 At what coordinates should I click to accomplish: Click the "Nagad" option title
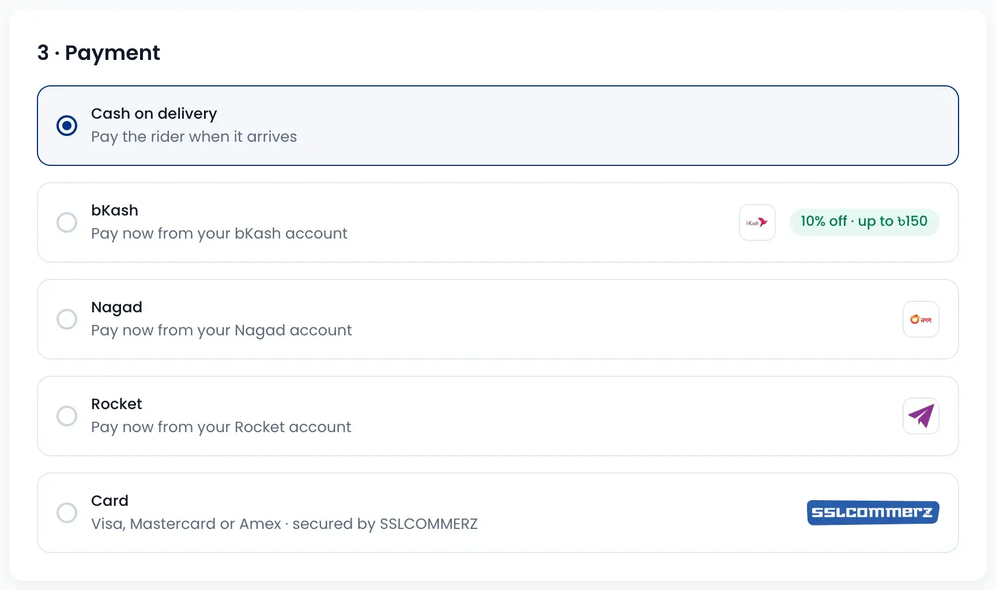click(116, 307)
